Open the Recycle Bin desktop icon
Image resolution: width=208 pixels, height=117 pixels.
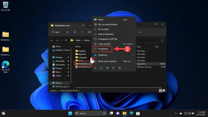coord(5,6)
